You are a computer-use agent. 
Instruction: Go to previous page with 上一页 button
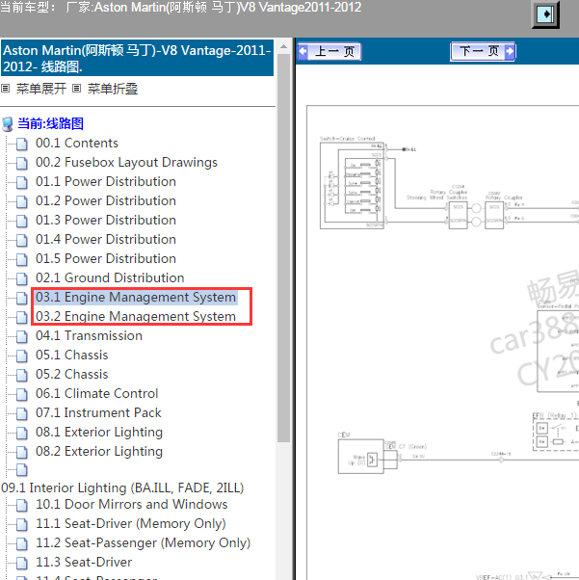[x=329, y=51]
